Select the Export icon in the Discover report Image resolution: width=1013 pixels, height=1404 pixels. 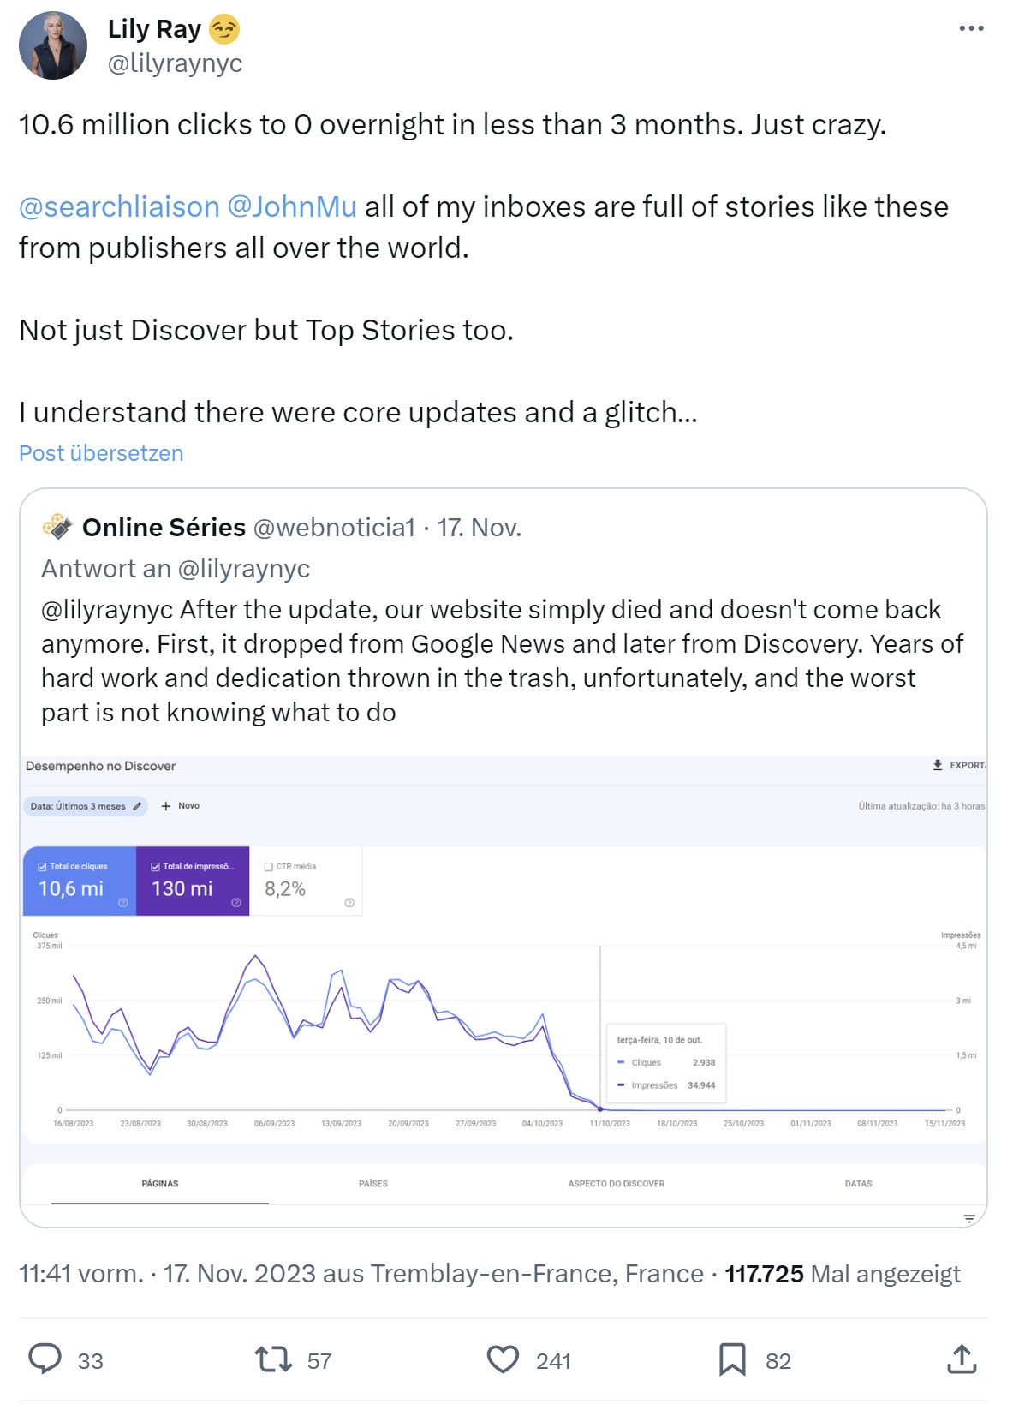[x=939, y=762]
